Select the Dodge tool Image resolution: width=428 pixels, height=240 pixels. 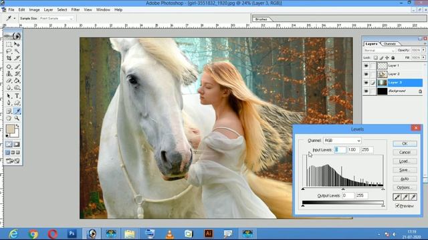click(17, 87)
